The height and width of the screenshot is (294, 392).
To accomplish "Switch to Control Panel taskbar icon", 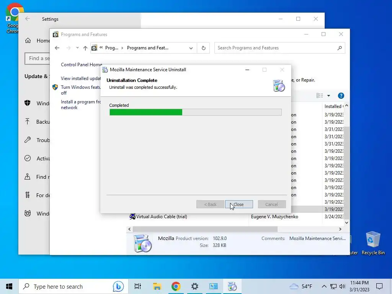I will click(214, 286).
